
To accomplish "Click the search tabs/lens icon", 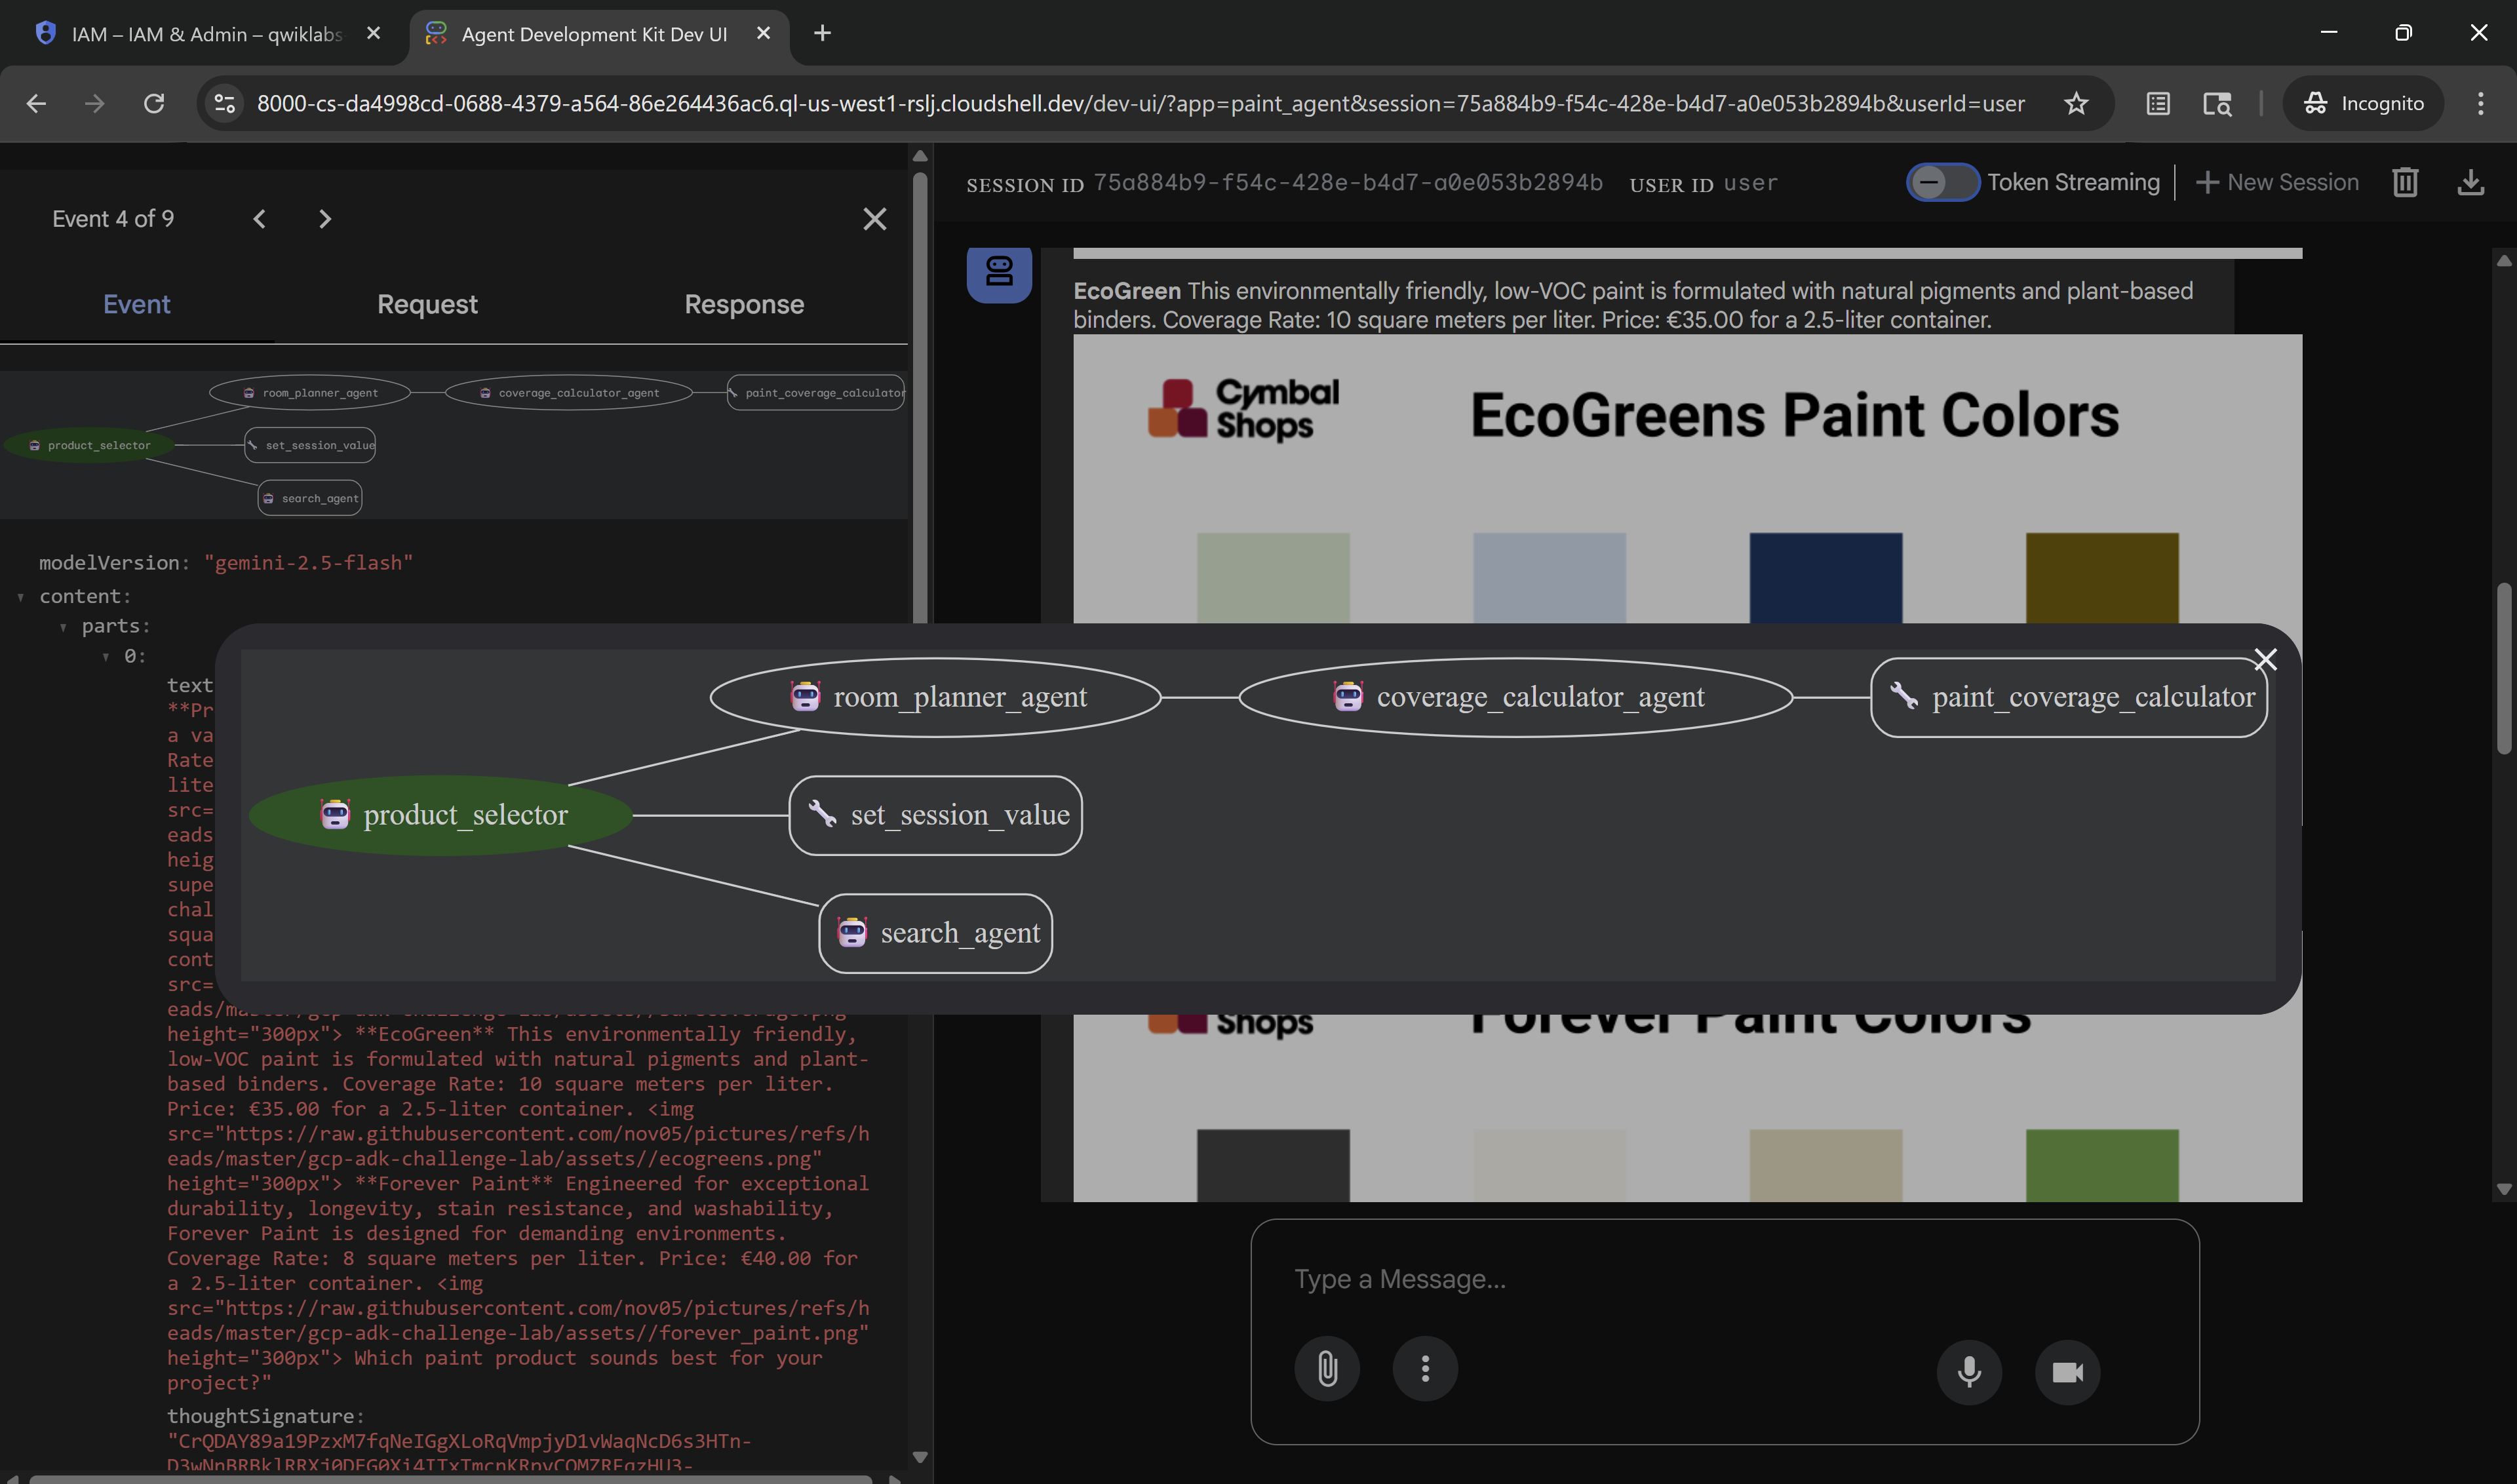I will pos(2217,103).
